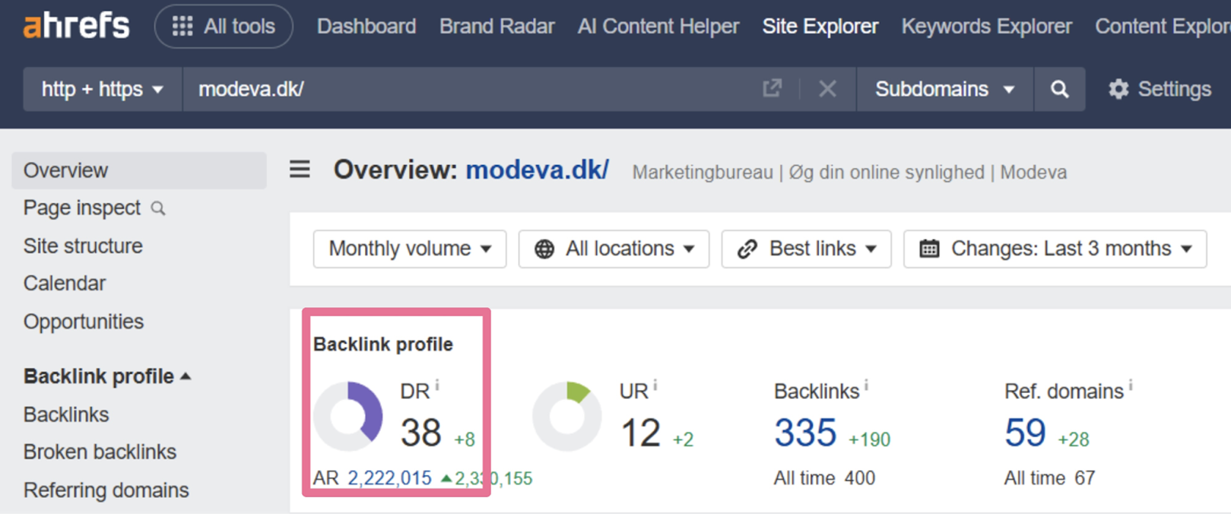
Task: Expand the Subdomains mode dropdown
Action: (944, 89)
